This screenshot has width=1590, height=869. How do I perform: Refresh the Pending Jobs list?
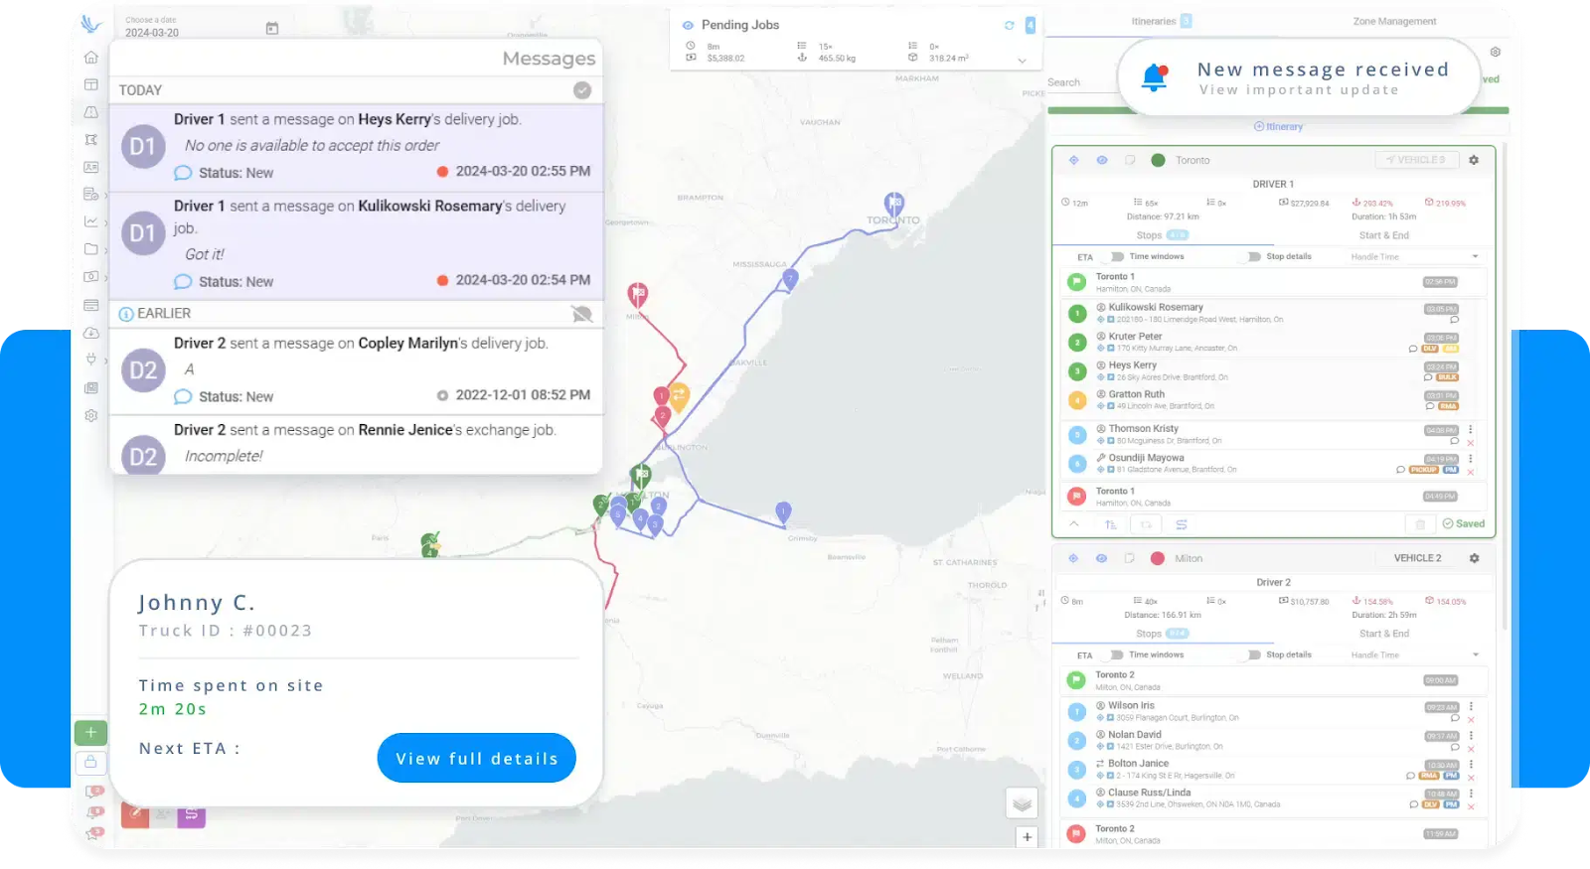1009,26
